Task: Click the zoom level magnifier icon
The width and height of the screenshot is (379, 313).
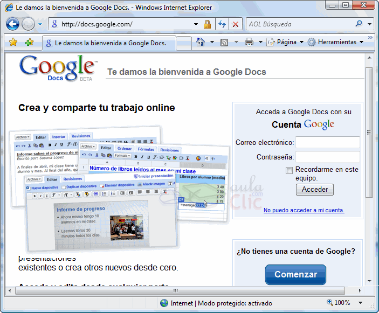Action: tap(330, 302)
